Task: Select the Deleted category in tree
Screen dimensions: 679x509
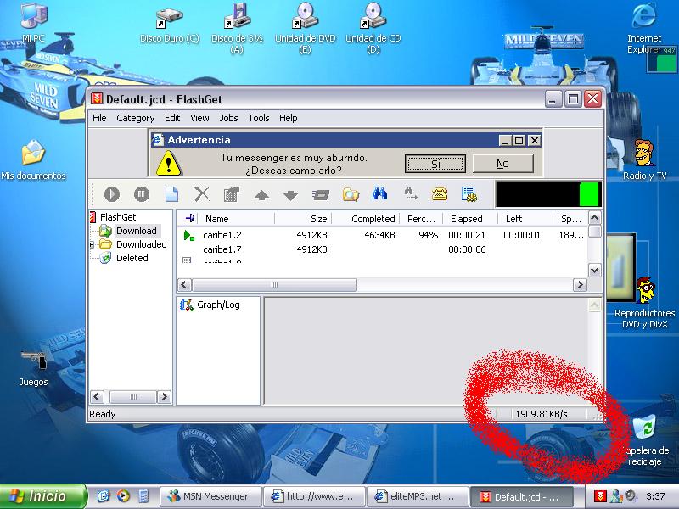Action: (132, 258)
